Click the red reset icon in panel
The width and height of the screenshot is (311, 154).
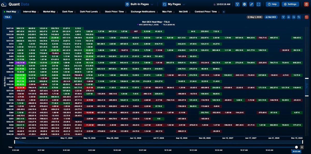(x=306, y=17)
